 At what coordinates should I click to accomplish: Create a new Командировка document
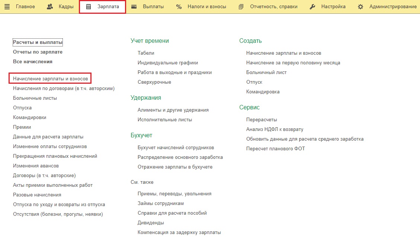coord(263,92)
